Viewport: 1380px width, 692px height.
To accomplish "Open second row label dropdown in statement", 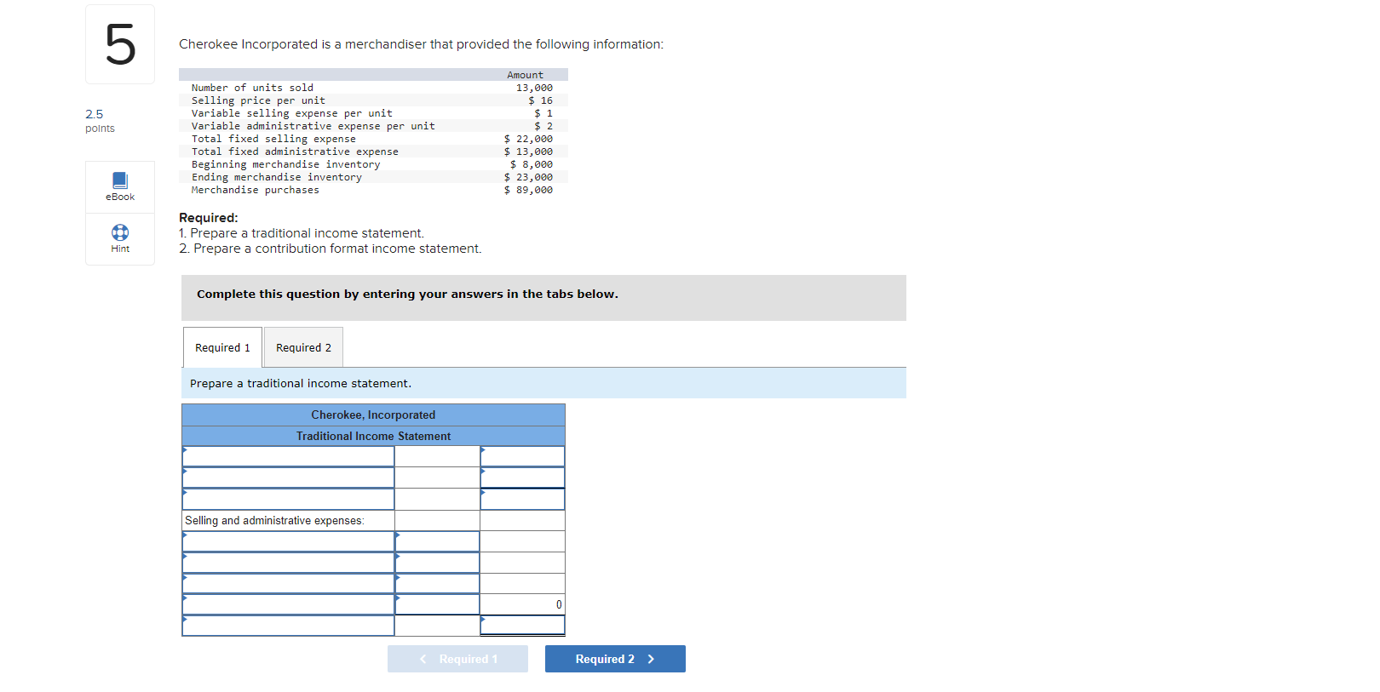I will [x=288, y=478].
